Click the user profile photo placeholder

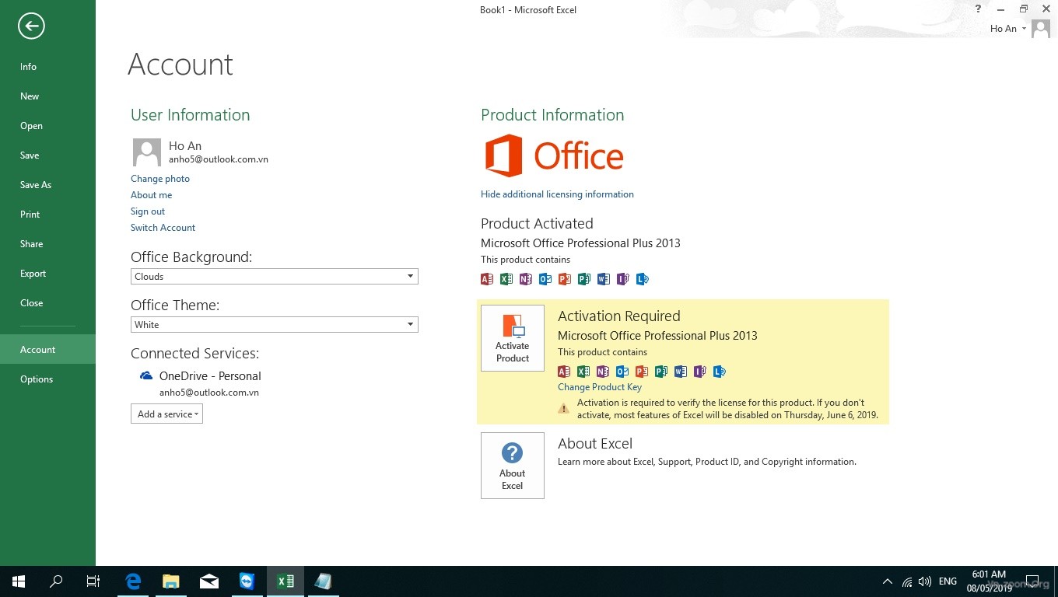[x=147, y=152]
